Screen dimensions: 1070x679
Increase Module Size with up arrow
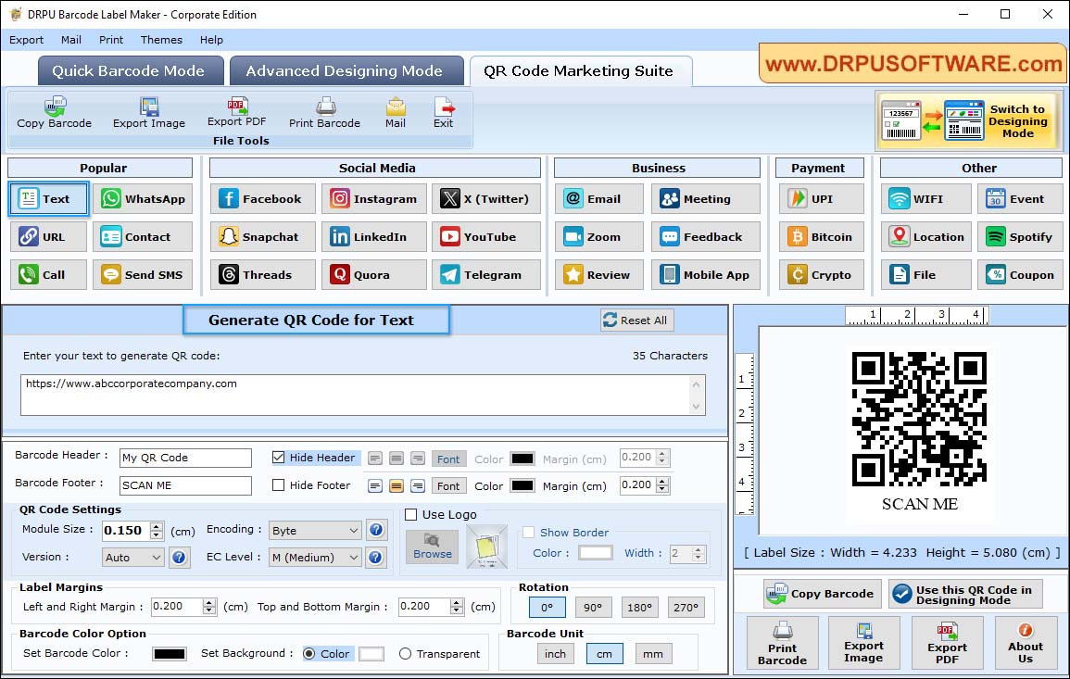[157, 526]
